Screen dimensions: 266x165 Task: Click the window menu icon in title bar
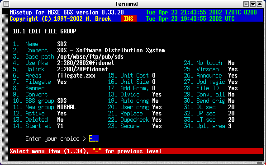pyautogui.click(x=6, y=4)
